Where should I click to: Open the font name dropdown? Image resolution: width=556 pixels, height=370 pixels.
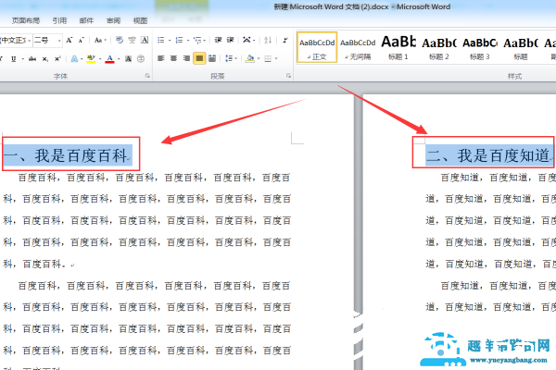tap(29, 41)
